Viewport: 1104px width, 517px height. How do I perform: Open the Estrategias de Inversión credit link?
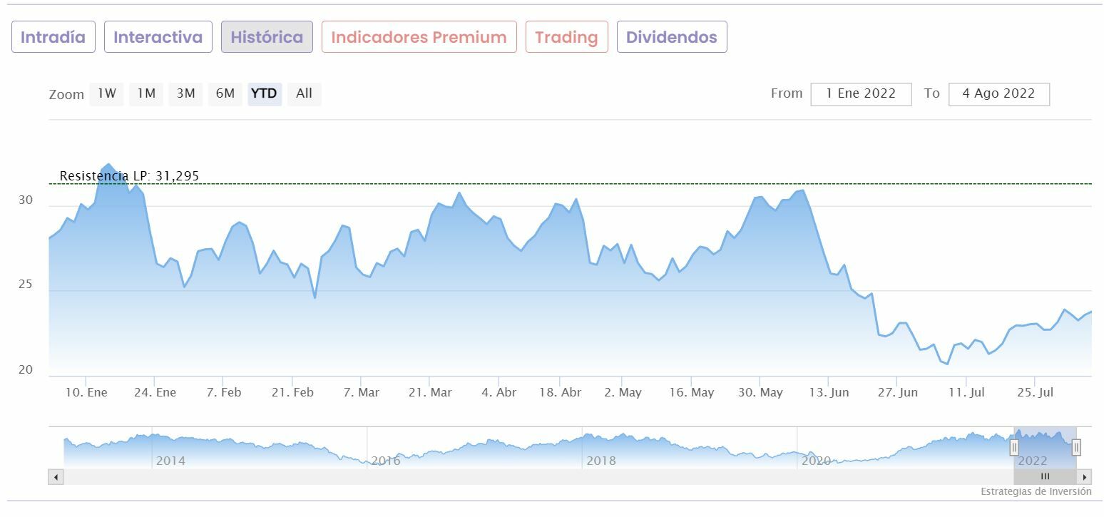(x=1036, y=491)
